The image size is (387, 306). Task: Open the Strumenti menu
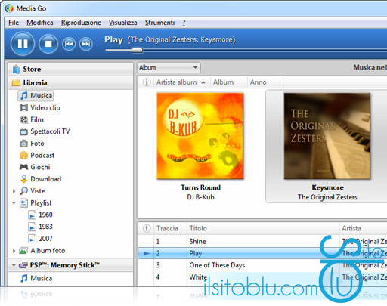[159, 23]
